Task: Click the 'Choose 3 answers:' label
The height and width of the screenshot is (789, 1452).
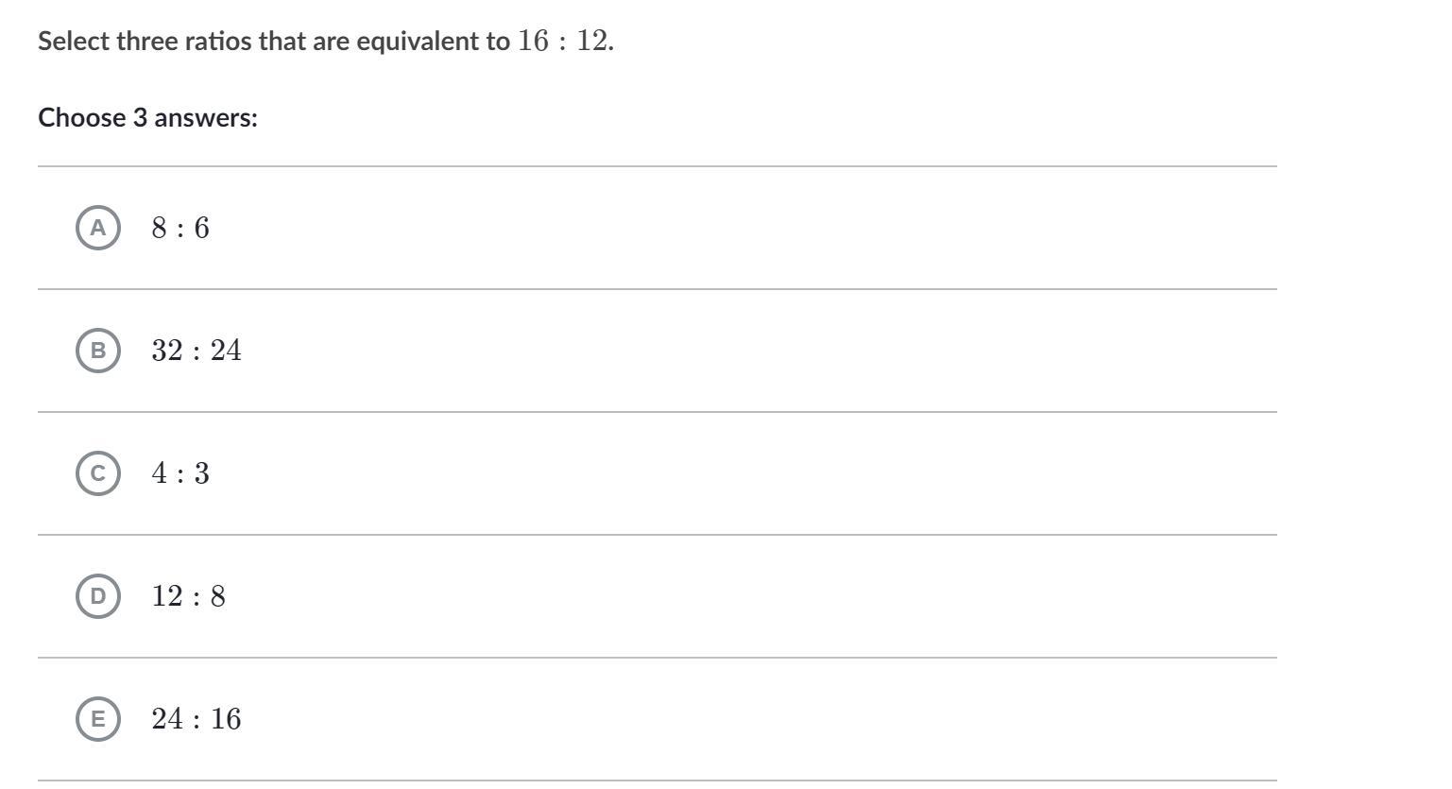Action: [147, 118]
